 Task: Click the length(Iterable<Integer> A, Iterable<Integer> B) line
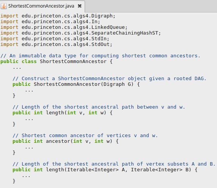(x=105, y=170)
